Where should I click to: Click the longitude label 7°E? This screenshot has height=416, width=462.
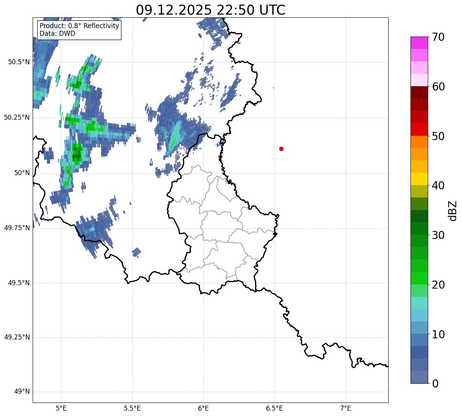pos(346,408)
